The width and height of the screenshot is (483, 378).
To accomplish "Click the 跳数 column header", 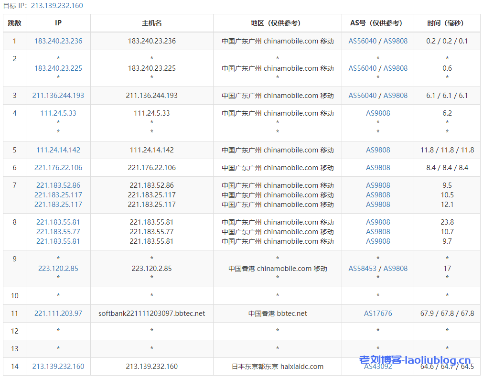I will pos(14,23).
